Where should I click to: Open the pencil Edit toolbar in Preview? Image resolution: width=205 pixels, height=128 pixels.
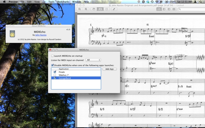[x=114, y=9]
